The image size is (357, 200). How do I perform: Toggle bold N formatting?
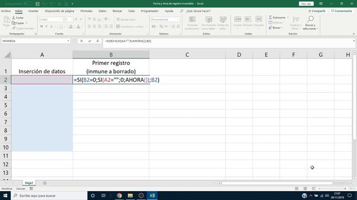[x=41, y=27]
